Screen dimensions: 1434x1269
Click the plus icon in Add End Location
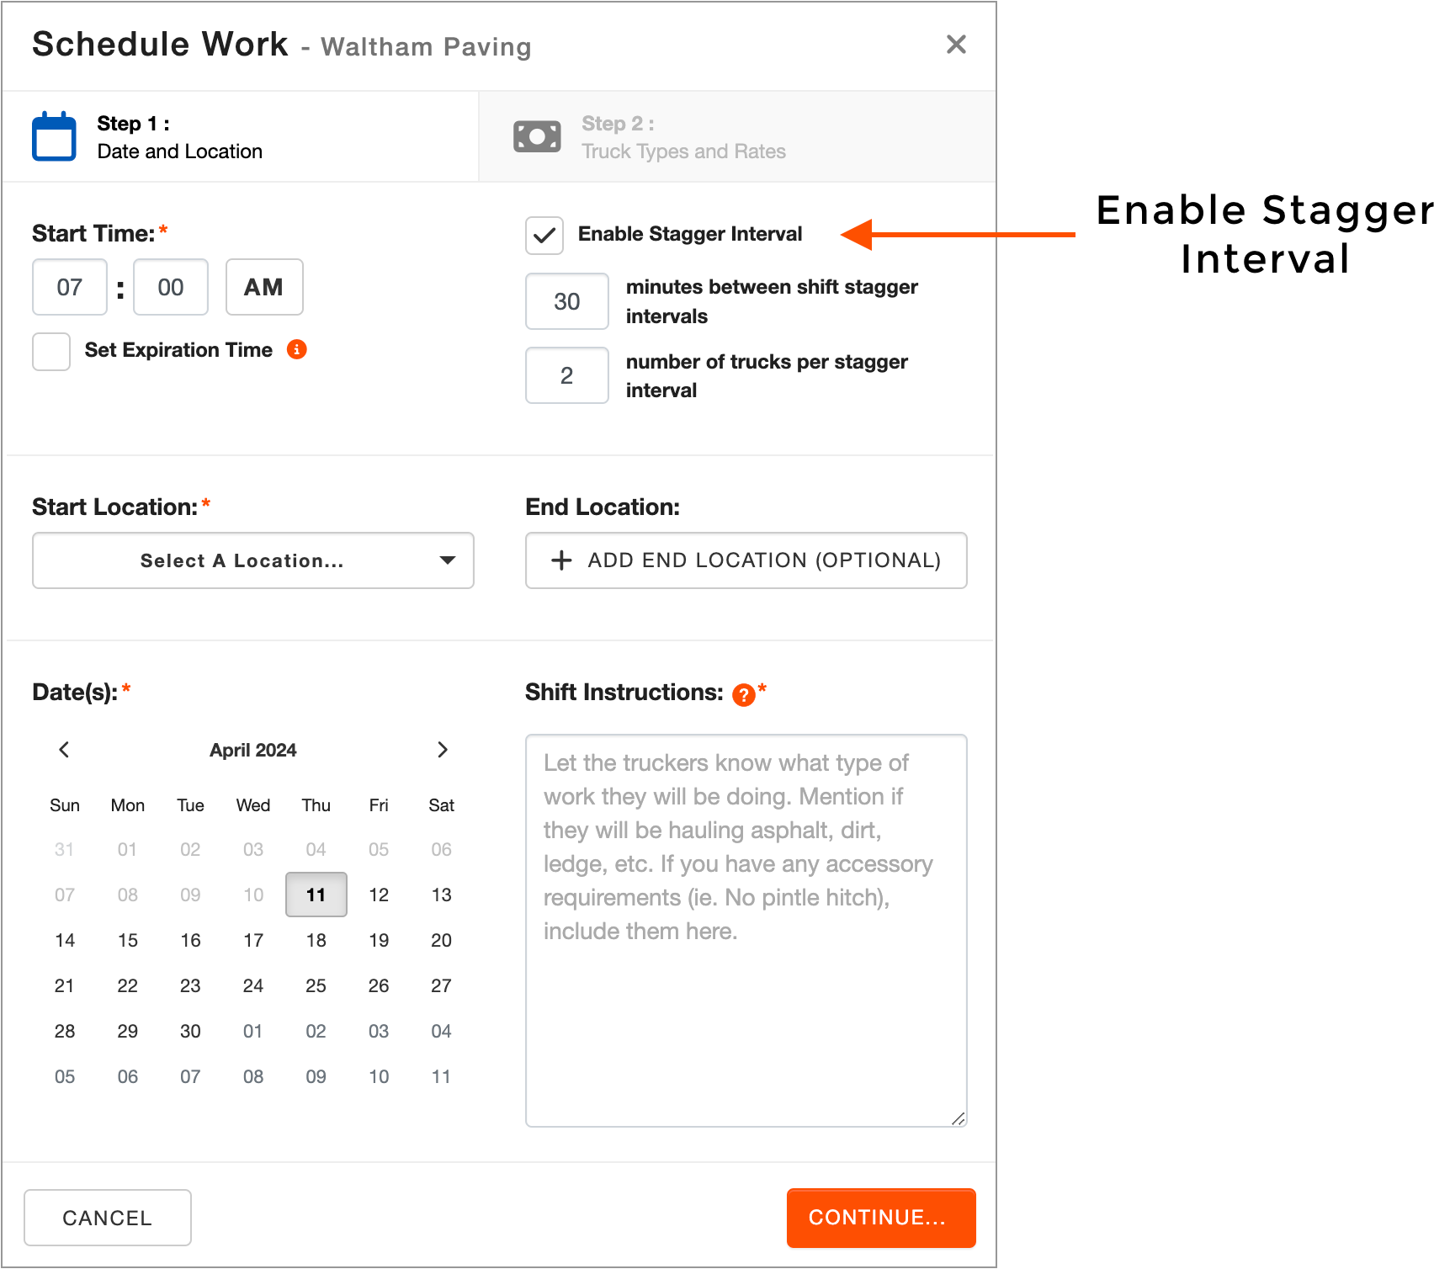(561, 560)
